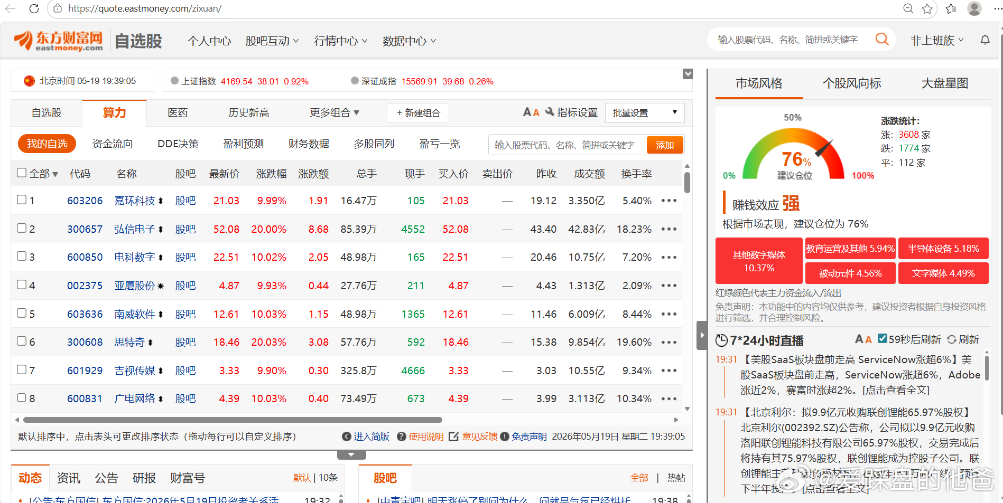This screenshot has width=1003, height=503.
Task: Open the browser profile avatar
Action: [x=974, y=8]
